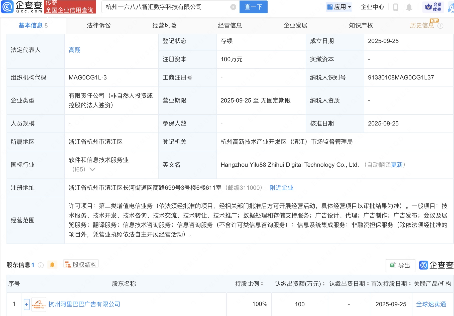Click the info icon beside 股东信息

pyautogui.click(x=41, y=265)
